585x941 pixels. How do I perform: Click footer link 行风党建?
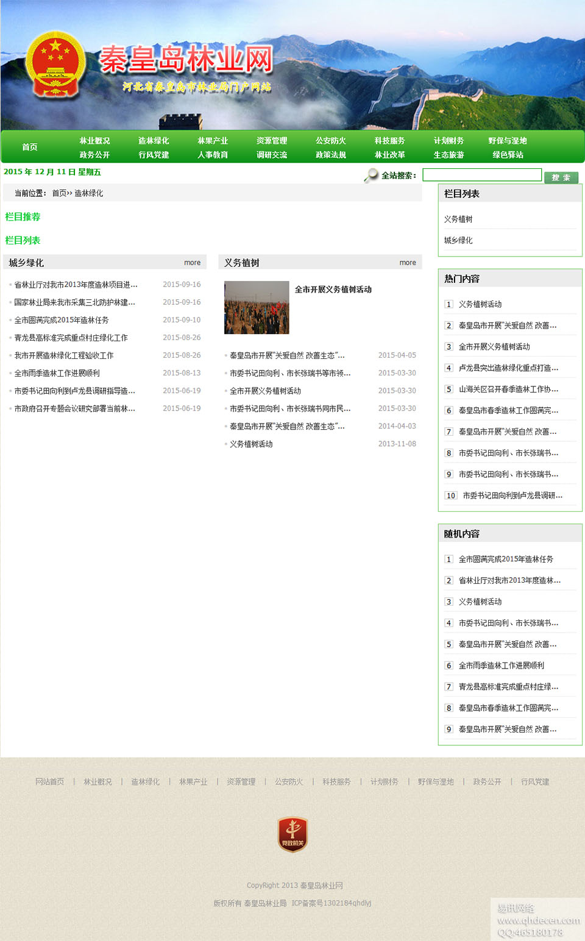coord(535,782)
